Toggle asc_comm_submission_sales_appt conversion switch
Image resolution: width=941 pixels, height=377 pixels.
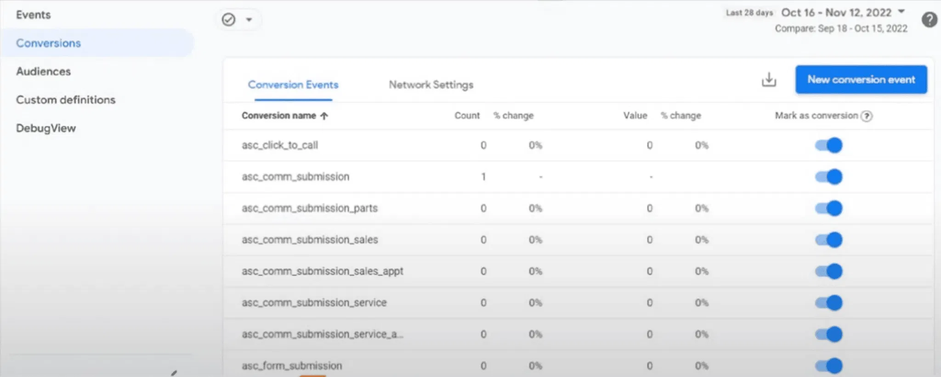828,271
